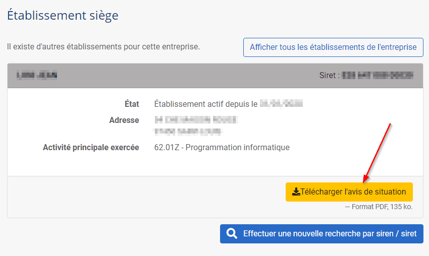Open "Afficher tous les établissements de l'entreprise"
Image resolution: width=429 pixels, height=256 pixels.
[333, 47]
